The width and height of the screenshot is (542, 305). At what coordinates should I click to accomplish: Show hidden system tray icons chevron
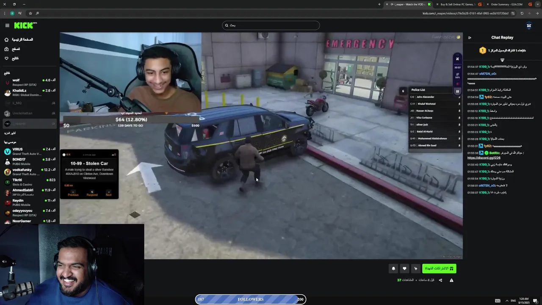tap(507, 301)
